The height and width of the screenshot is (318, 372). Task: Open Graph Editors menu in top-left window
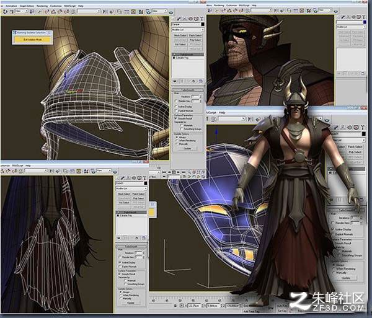click(27, 6)
